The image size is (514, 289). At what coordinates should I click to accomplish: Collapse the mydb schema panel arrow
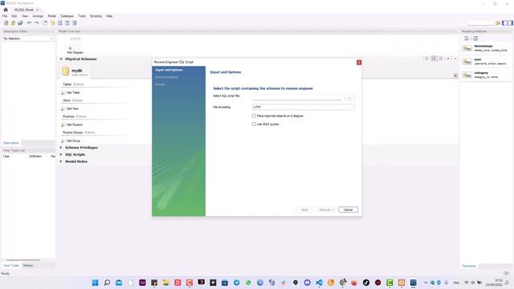click(455, 75)
